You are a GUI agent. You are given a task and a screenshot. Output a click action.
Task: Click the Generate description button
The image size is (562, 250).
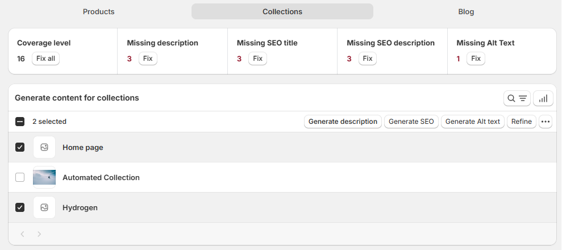click(343, 122)
